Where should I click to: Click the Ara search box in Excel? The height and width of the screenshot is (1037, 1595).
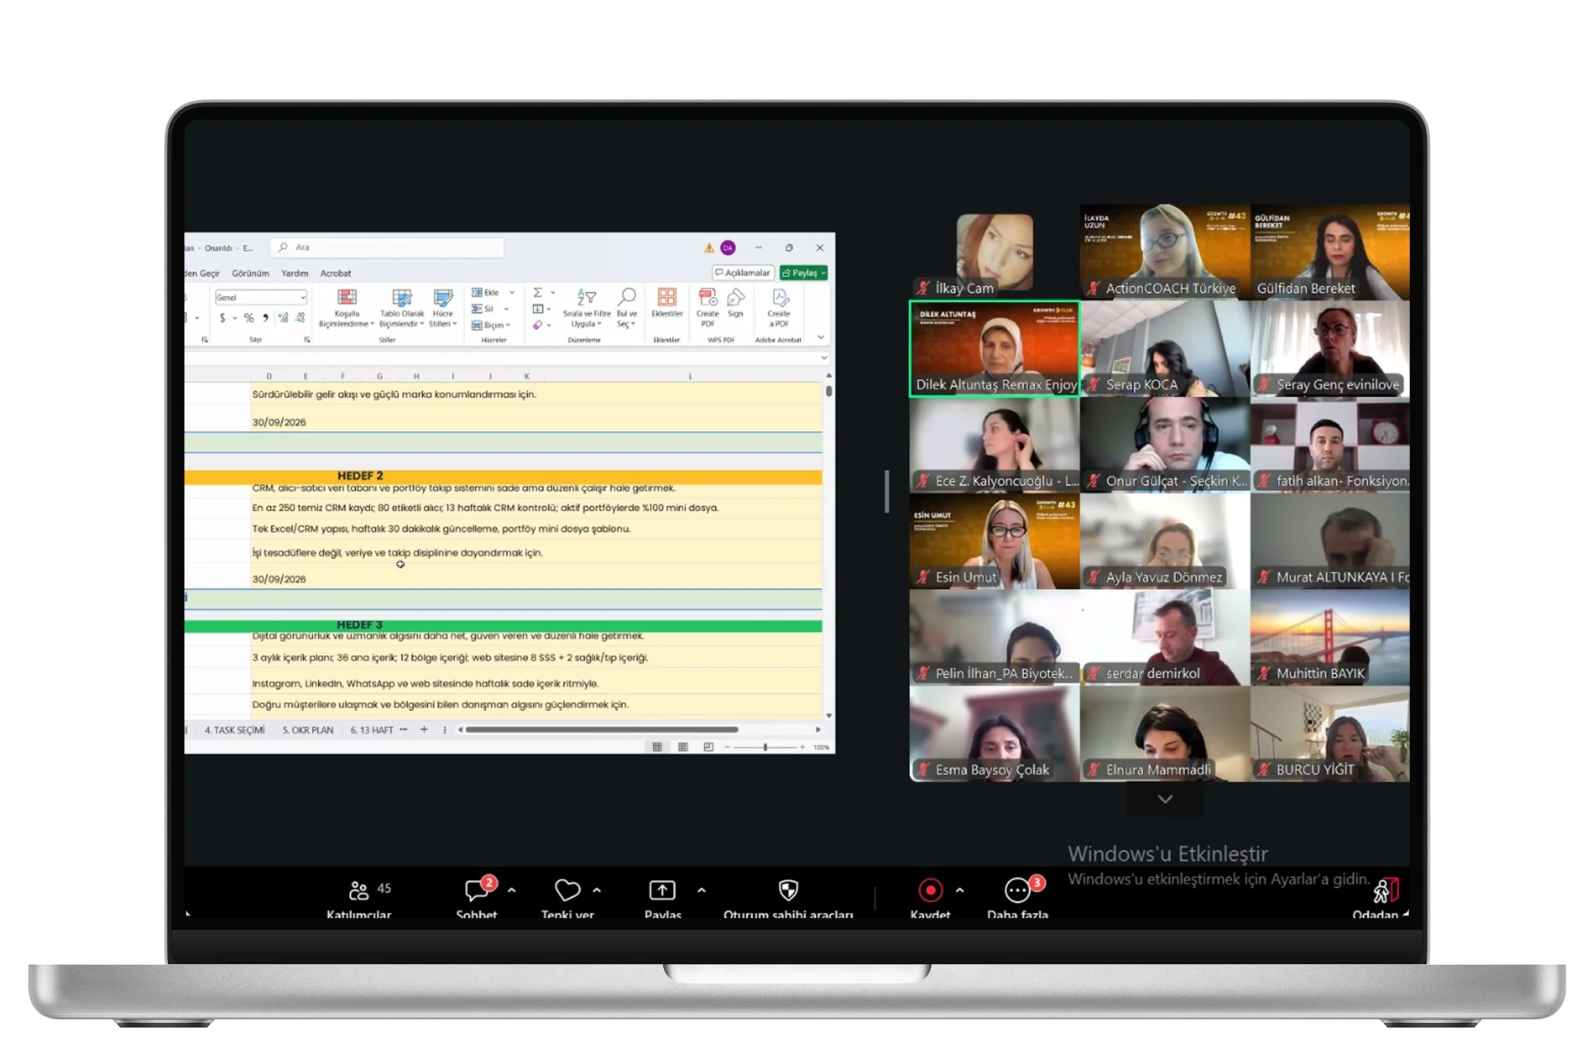(388, 248)
